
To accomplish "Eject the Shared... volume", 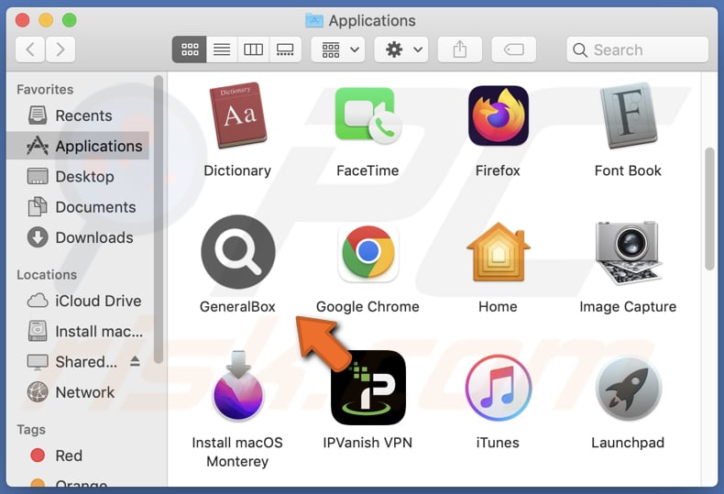I will coord(135,361).
